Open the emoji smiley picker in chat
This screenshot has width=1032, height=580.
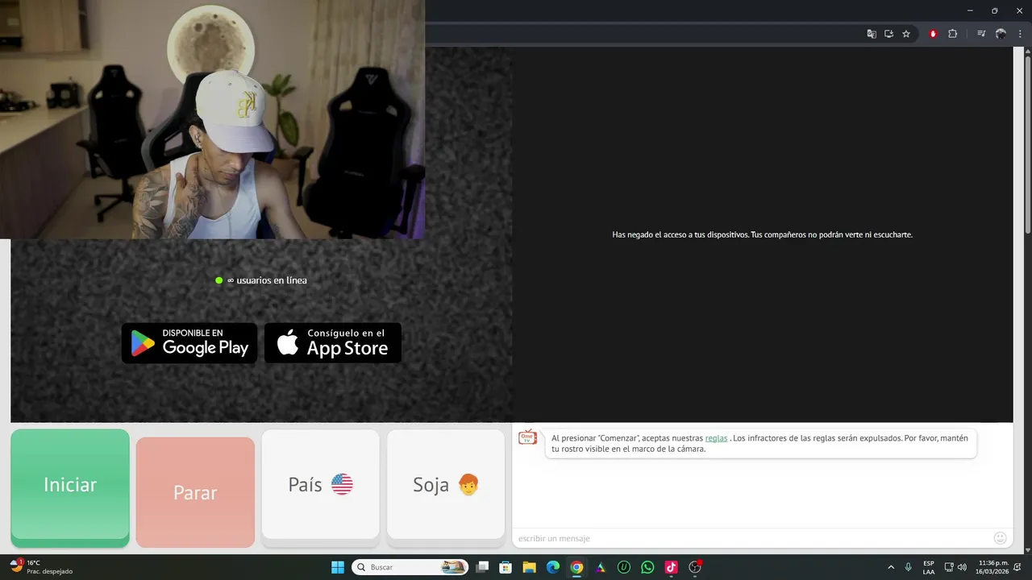(1001, 538)
